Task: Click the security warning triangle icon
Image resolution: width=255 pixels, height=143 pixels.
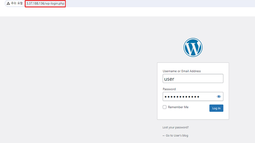Action: [8, 3]
